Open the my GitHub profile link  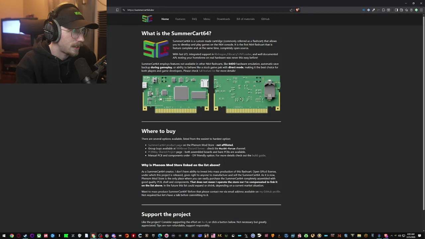[270, 192]
